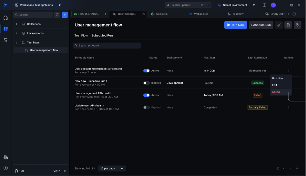Open the Marketplace cart icon in sidebar
Screen dimensions: 306x176
(x=5, y=40)
